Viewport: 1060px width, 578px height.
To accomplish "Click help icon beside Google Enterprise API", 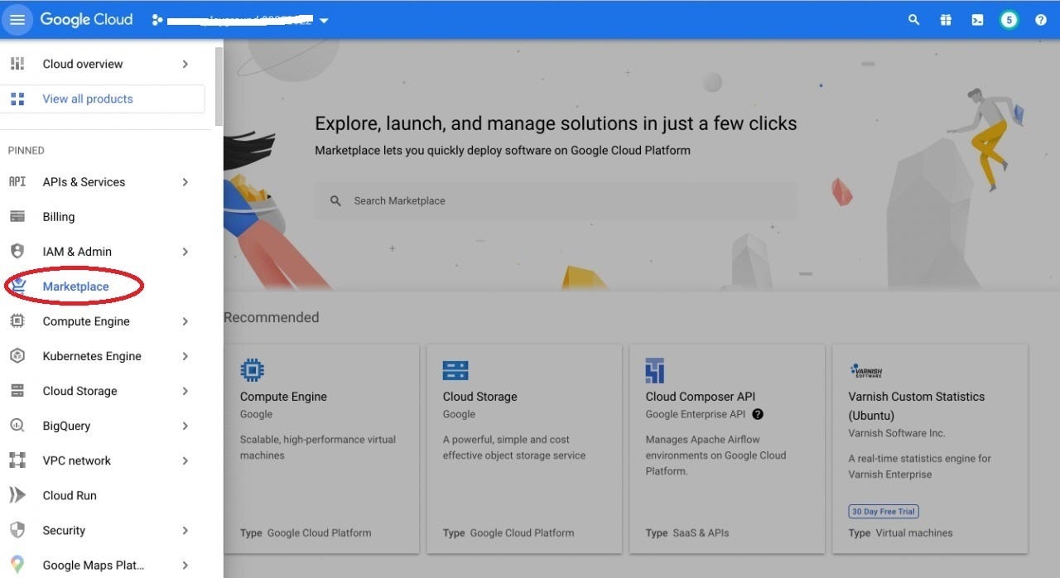I will click(x=758, y=414).
